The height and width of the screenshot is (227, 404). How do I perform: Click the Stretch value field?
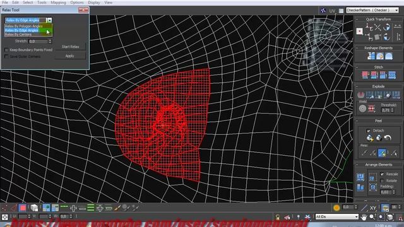click(38, 41)
